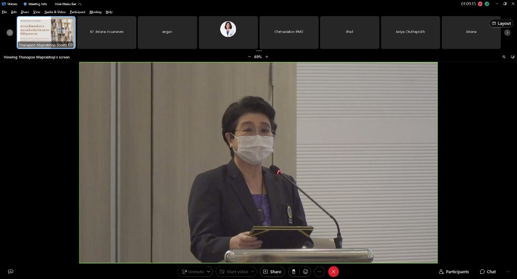Click the red recording indicator icon
Image resolution: width=517 pixels, height=279 pixels.
click(480, 4)
